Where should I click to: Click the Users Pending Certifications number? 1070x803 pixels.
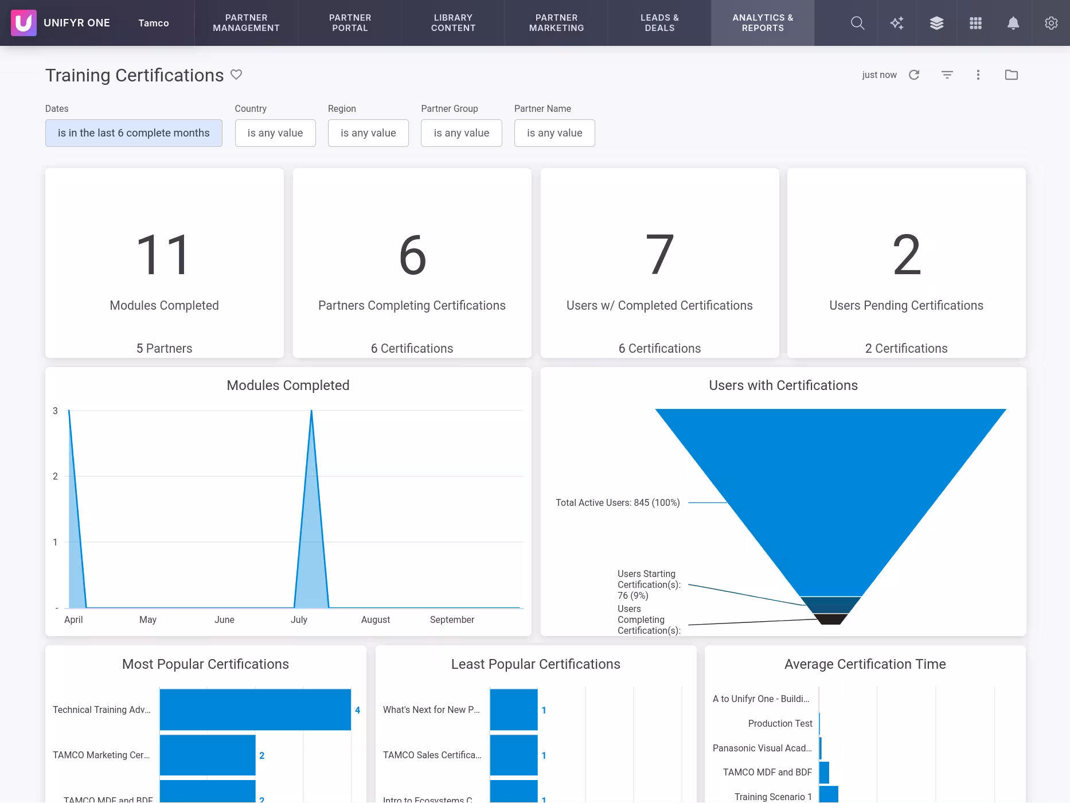click(x=906, y=255)
